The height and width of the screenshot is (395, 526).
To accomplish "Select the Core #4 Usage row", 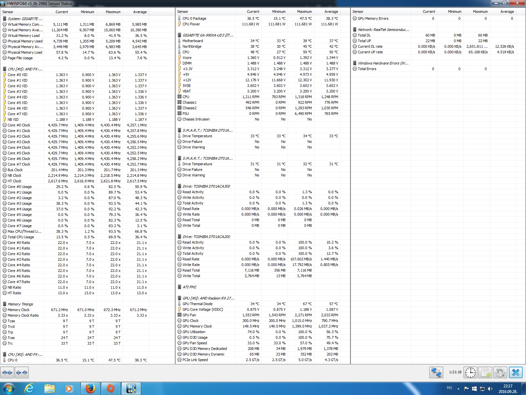I will pyautogui.click(x=87, y=209).
